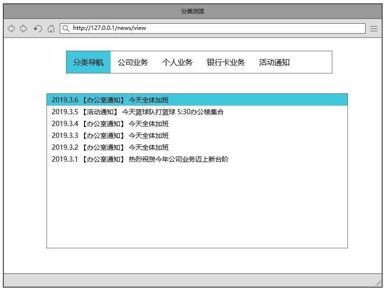
Task: Click the browser forward arrow icon
Action: pos(23,28)
